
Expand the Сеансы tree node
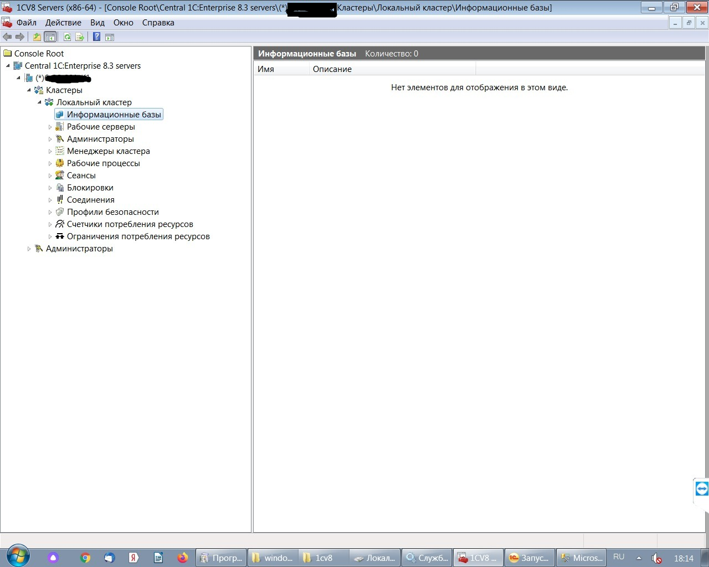pyautogui.click(x=50, y=176)
